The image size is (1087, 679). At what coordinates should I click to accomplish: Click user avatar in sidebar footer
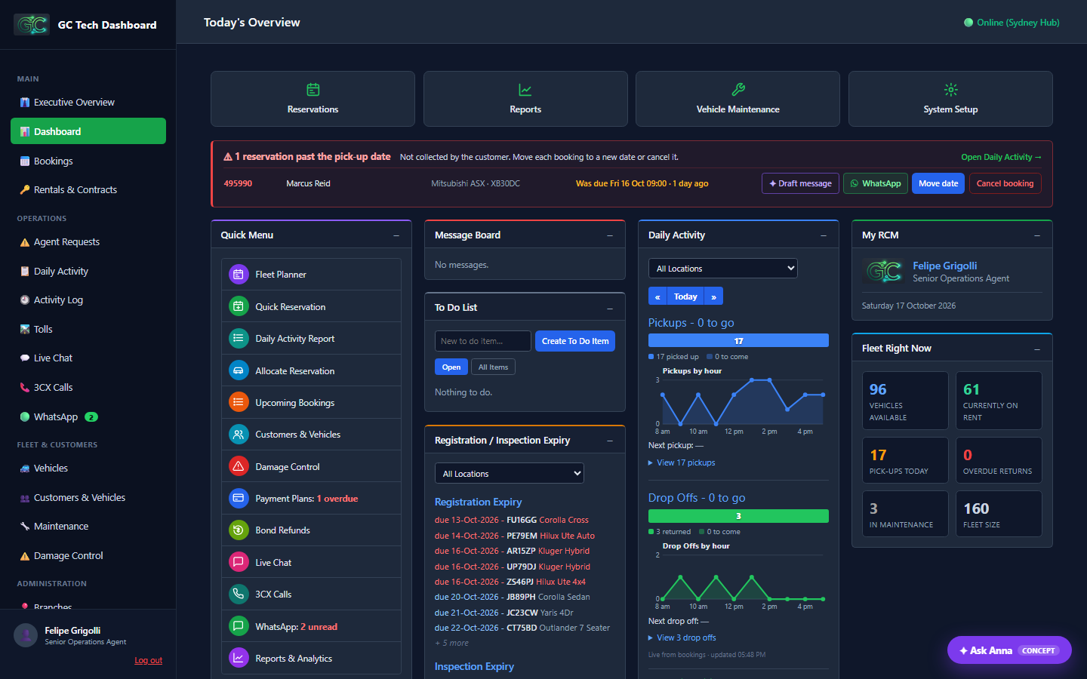(x=26, y=635)
